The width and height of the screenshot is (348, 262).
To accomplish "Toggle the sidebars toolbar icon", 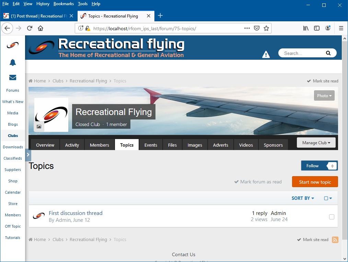I will point(317,28).
